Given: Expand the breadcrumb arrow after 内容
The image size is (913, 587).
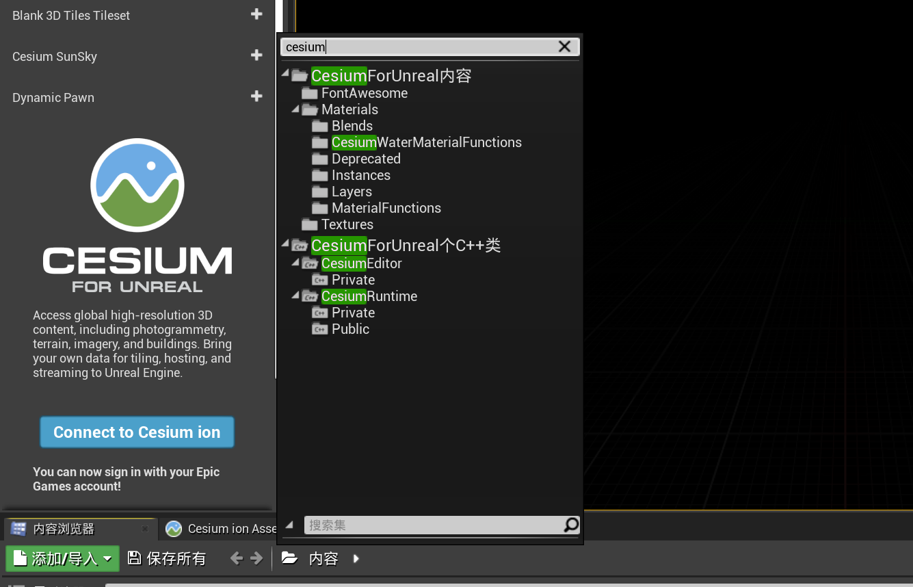Looking at the screenshot, I should (356, 558).
